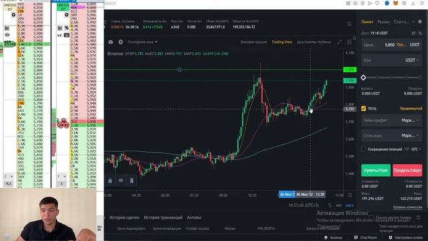428x241 pixels.
Task: Open chart settings sliders icon above chart
Action: coord(349,24)
